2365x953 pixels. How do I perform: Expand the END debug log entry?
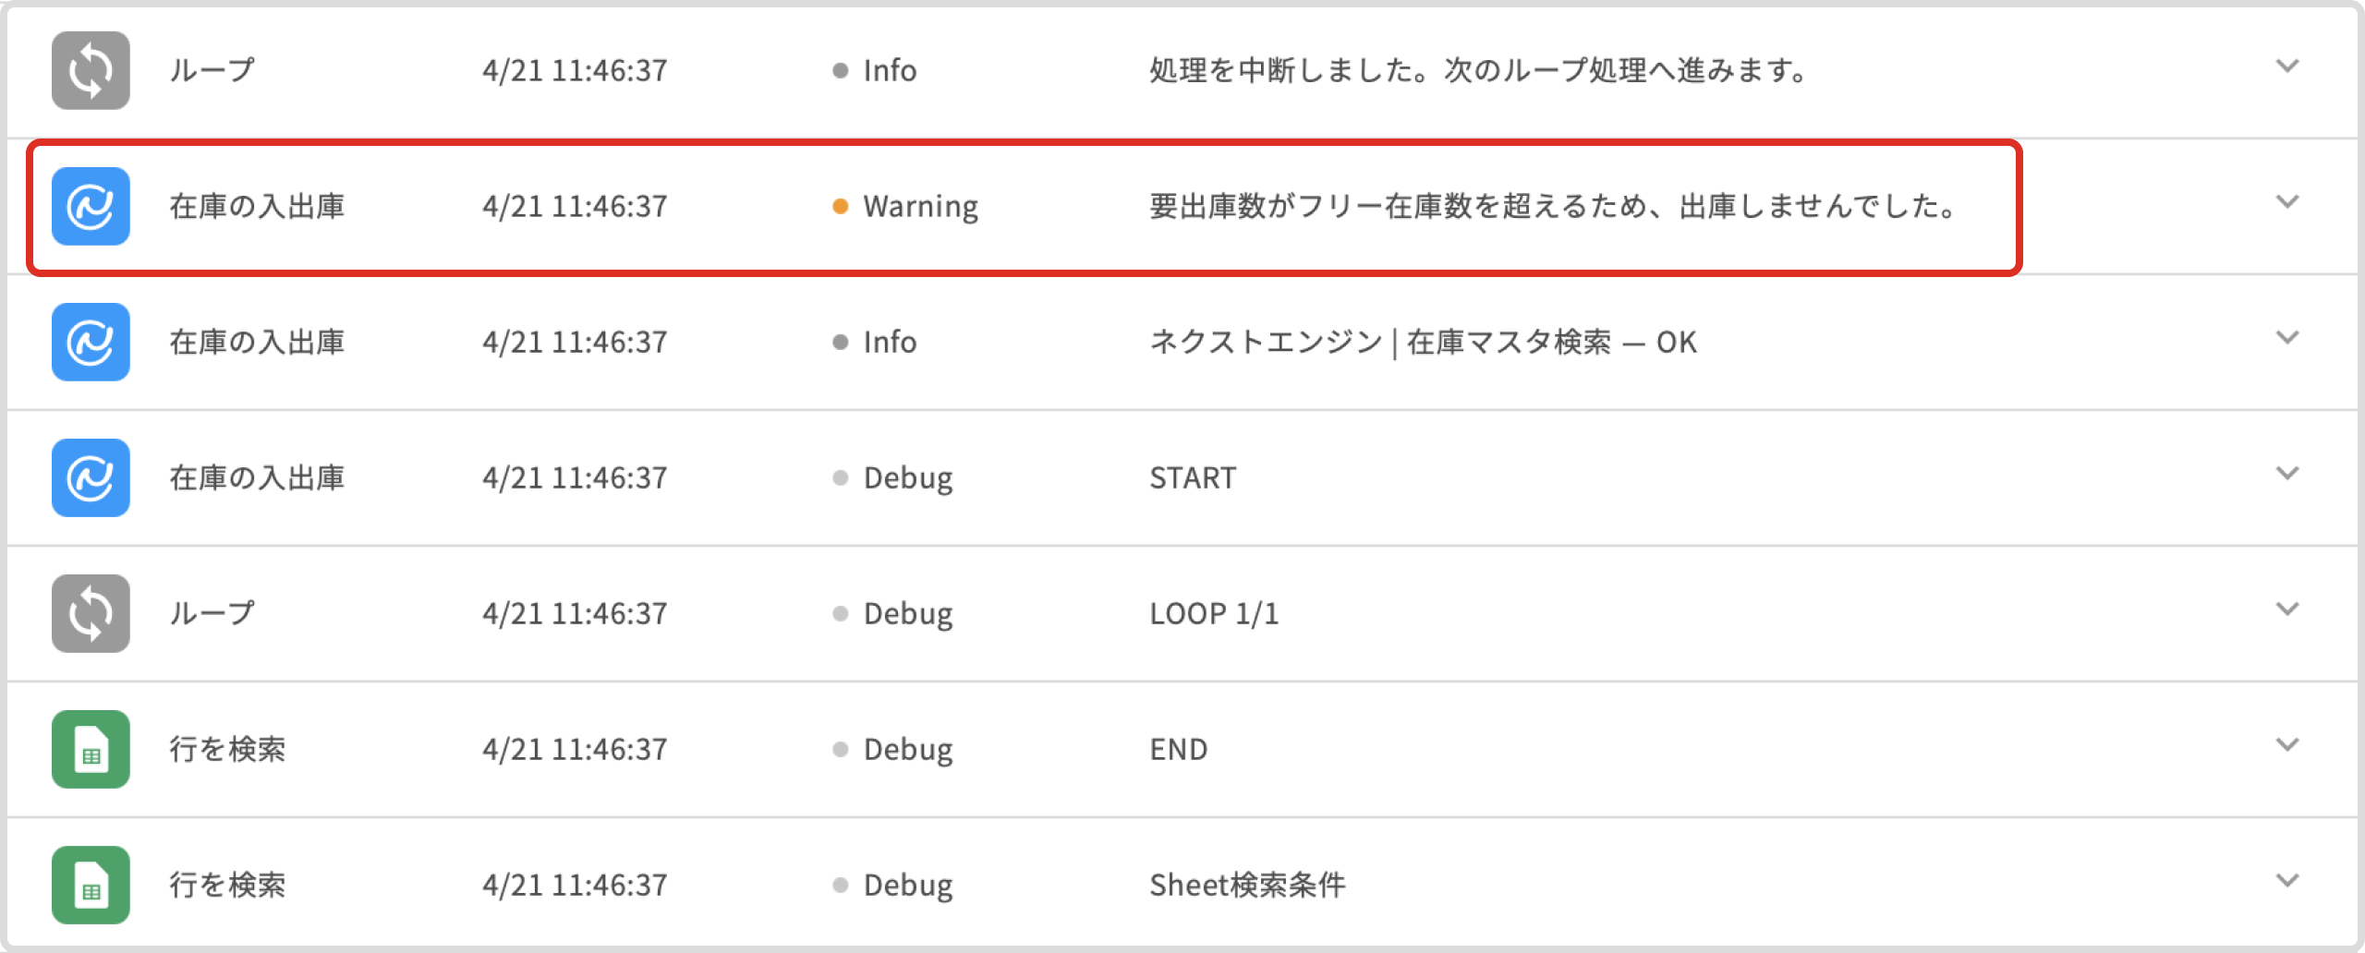2287,745
